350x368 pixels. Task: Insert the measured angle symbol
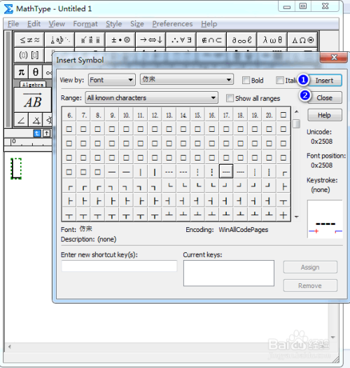coord(36,120)
